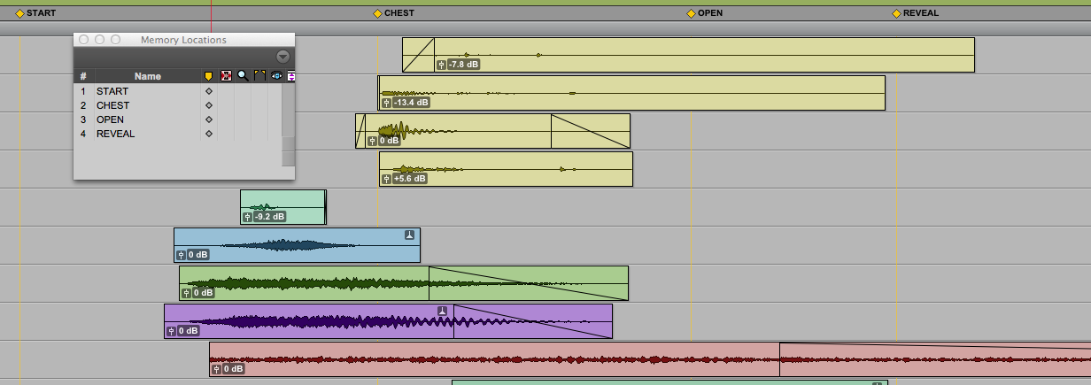Screen dimensions: 1091x385
Task: Select the REVEAL memory location row
Action: tap(178, 134)
